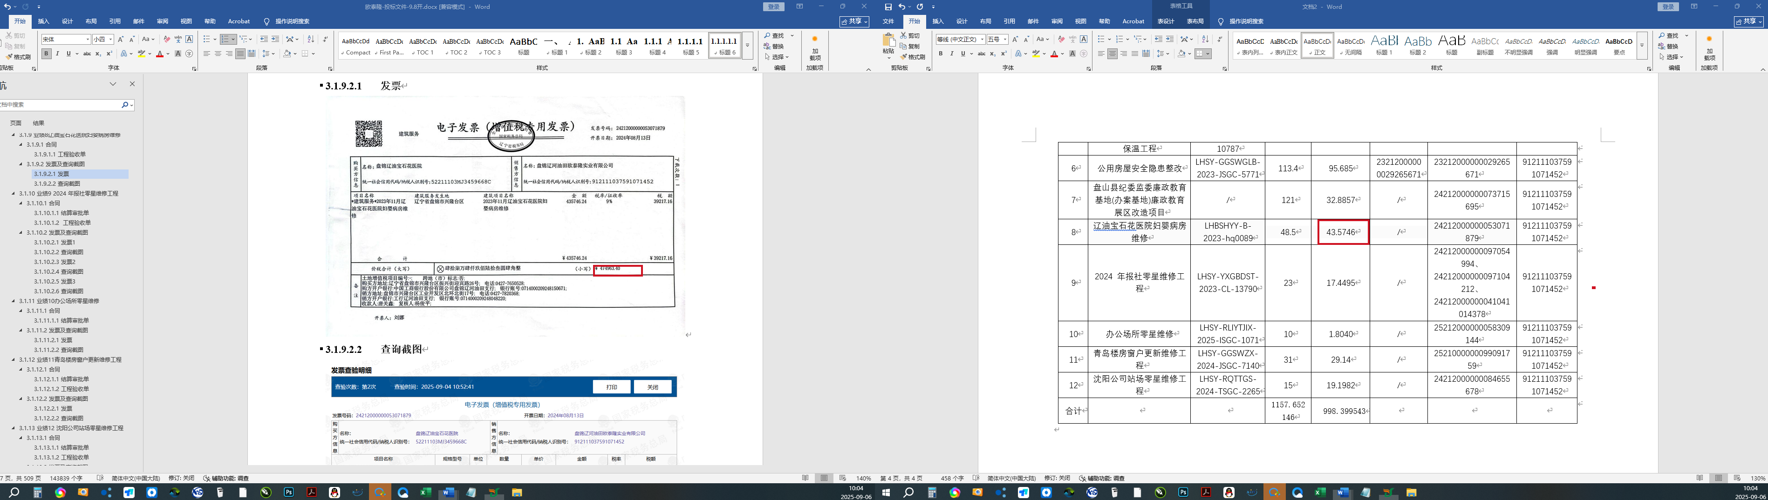Open the 表设计 tab in 文档2
The image size is (1768, 500).
[1166, 21]
